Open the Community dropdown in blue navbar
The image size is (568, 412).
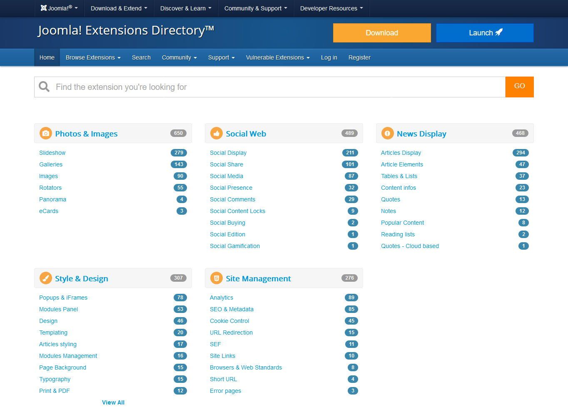pyautogui.click(x=179, y=57)
